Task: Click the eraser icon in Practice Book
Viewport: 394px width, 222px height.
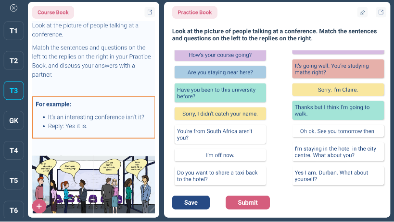Action: 362,12
